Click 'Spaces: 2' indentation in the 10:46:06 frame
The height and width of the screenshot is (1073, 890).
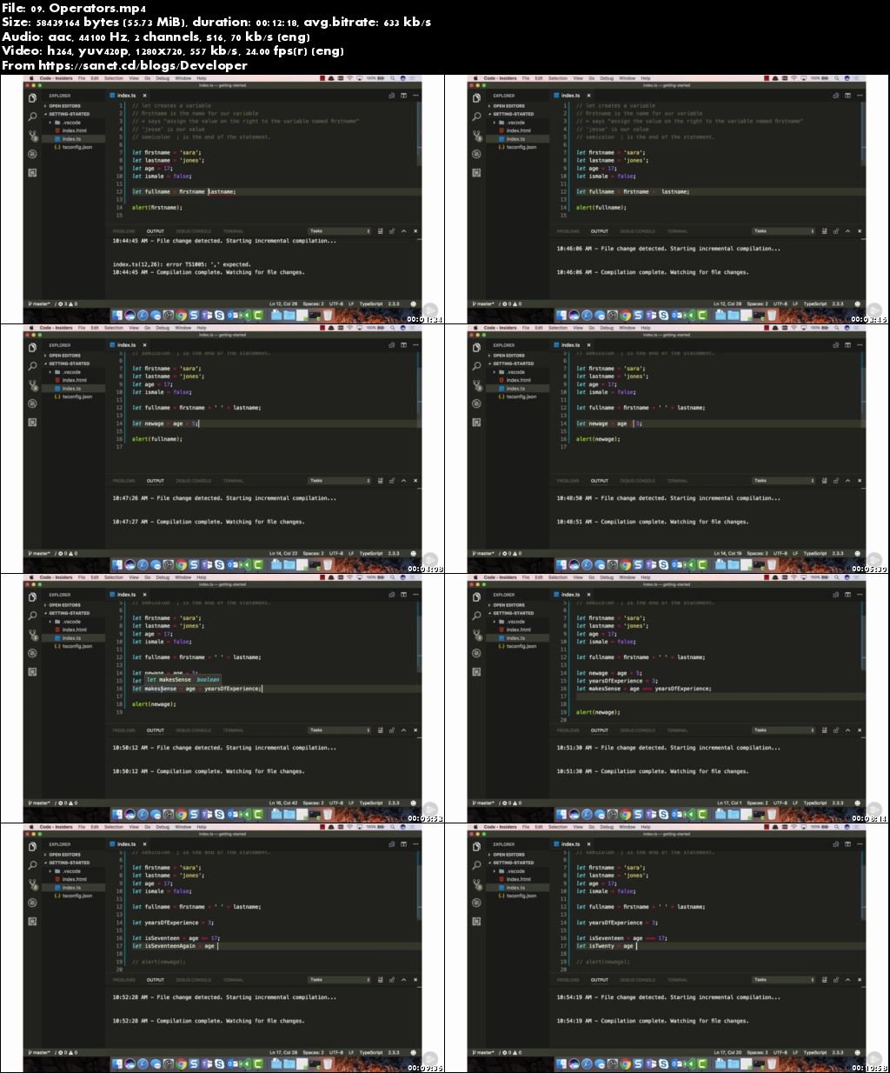point(757,303)
